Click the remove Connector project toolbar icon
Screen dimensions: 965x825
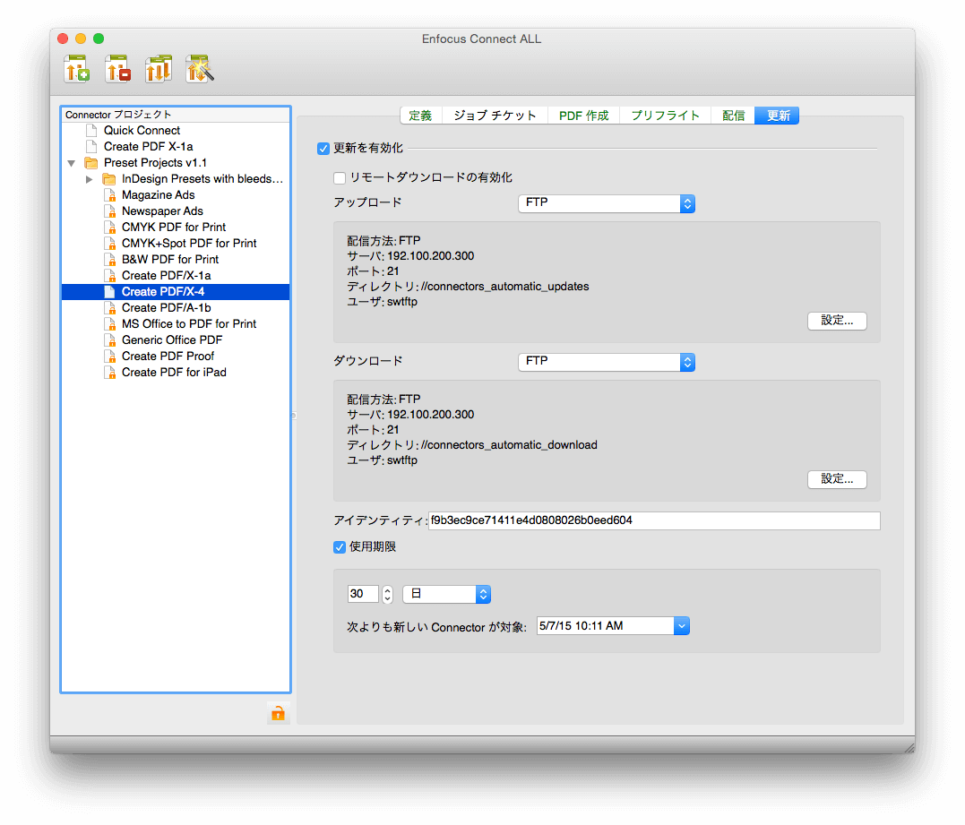pos(117,68)
